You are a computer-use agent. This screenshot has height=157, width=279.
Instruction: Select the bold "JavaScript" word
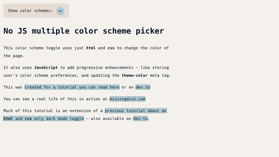(46, 68)
